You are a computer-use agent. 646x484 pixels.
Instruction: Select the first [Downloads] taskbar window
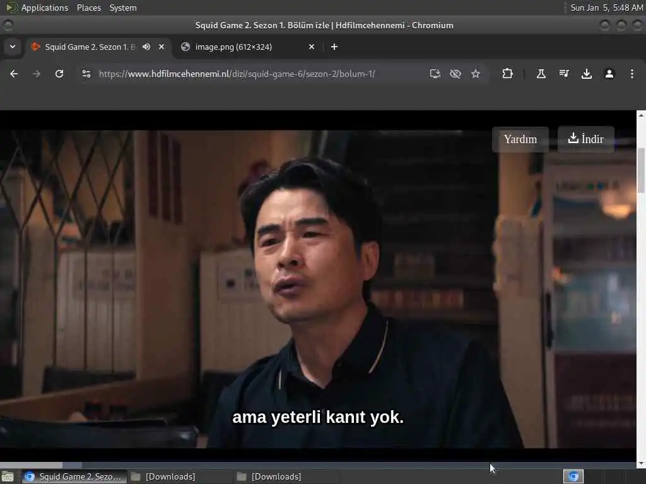179,477
